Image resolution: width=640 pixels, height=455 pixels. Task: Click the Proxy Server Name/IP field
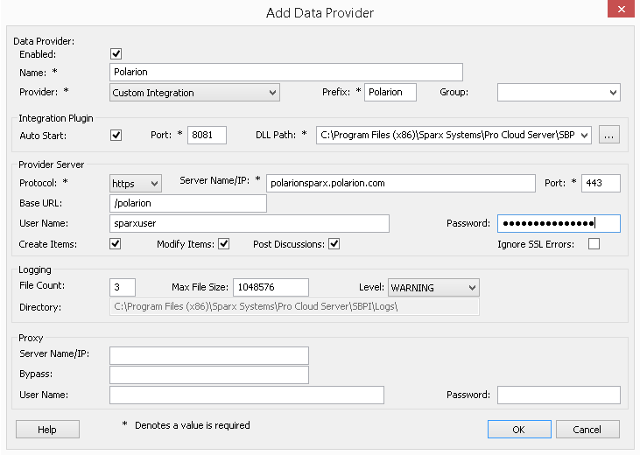[x=209, y=355]
